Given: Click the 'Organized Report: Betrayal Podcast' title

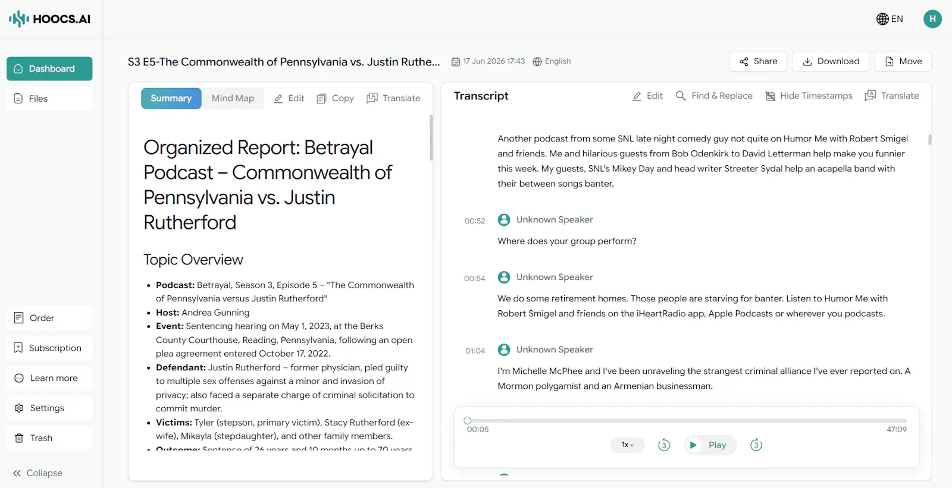Looking at the screenshot, I should point(268,185).
